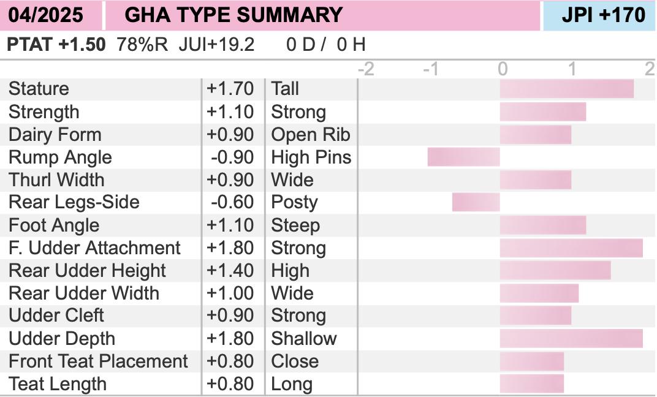Image resolution: width=657 pixels, height=397 pixels.
Task: Click the JUI+19.2 value
Action: (x=216, y=44)
